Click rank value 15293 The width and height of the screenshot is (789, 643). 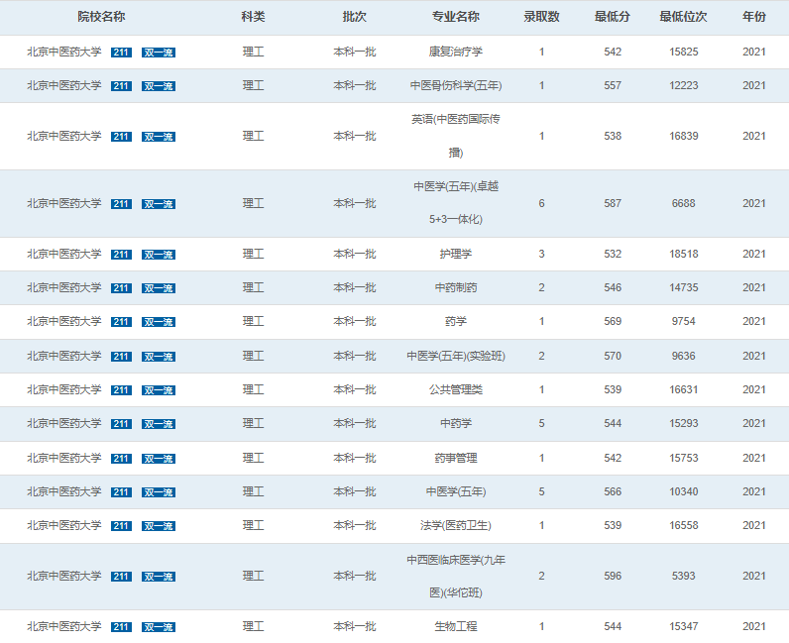683,424
